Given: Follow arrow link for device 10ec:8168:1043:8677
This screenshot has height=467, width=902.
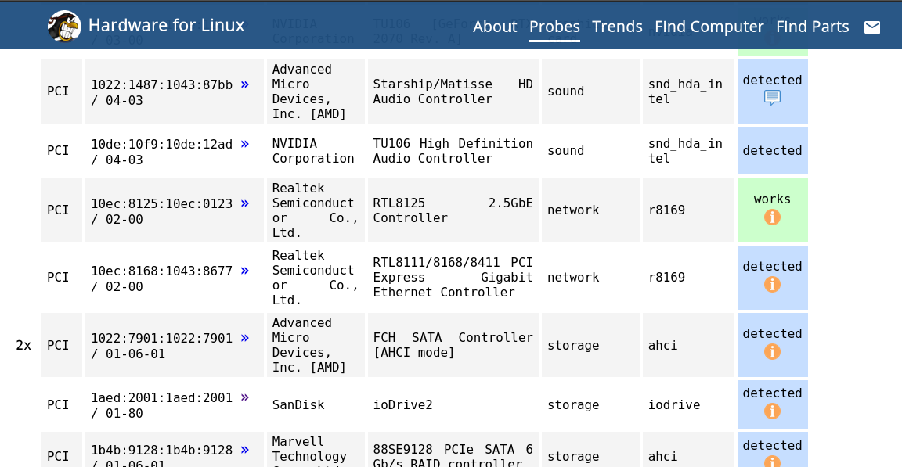Looking at the screenshot, I should (x=245, y=270).
